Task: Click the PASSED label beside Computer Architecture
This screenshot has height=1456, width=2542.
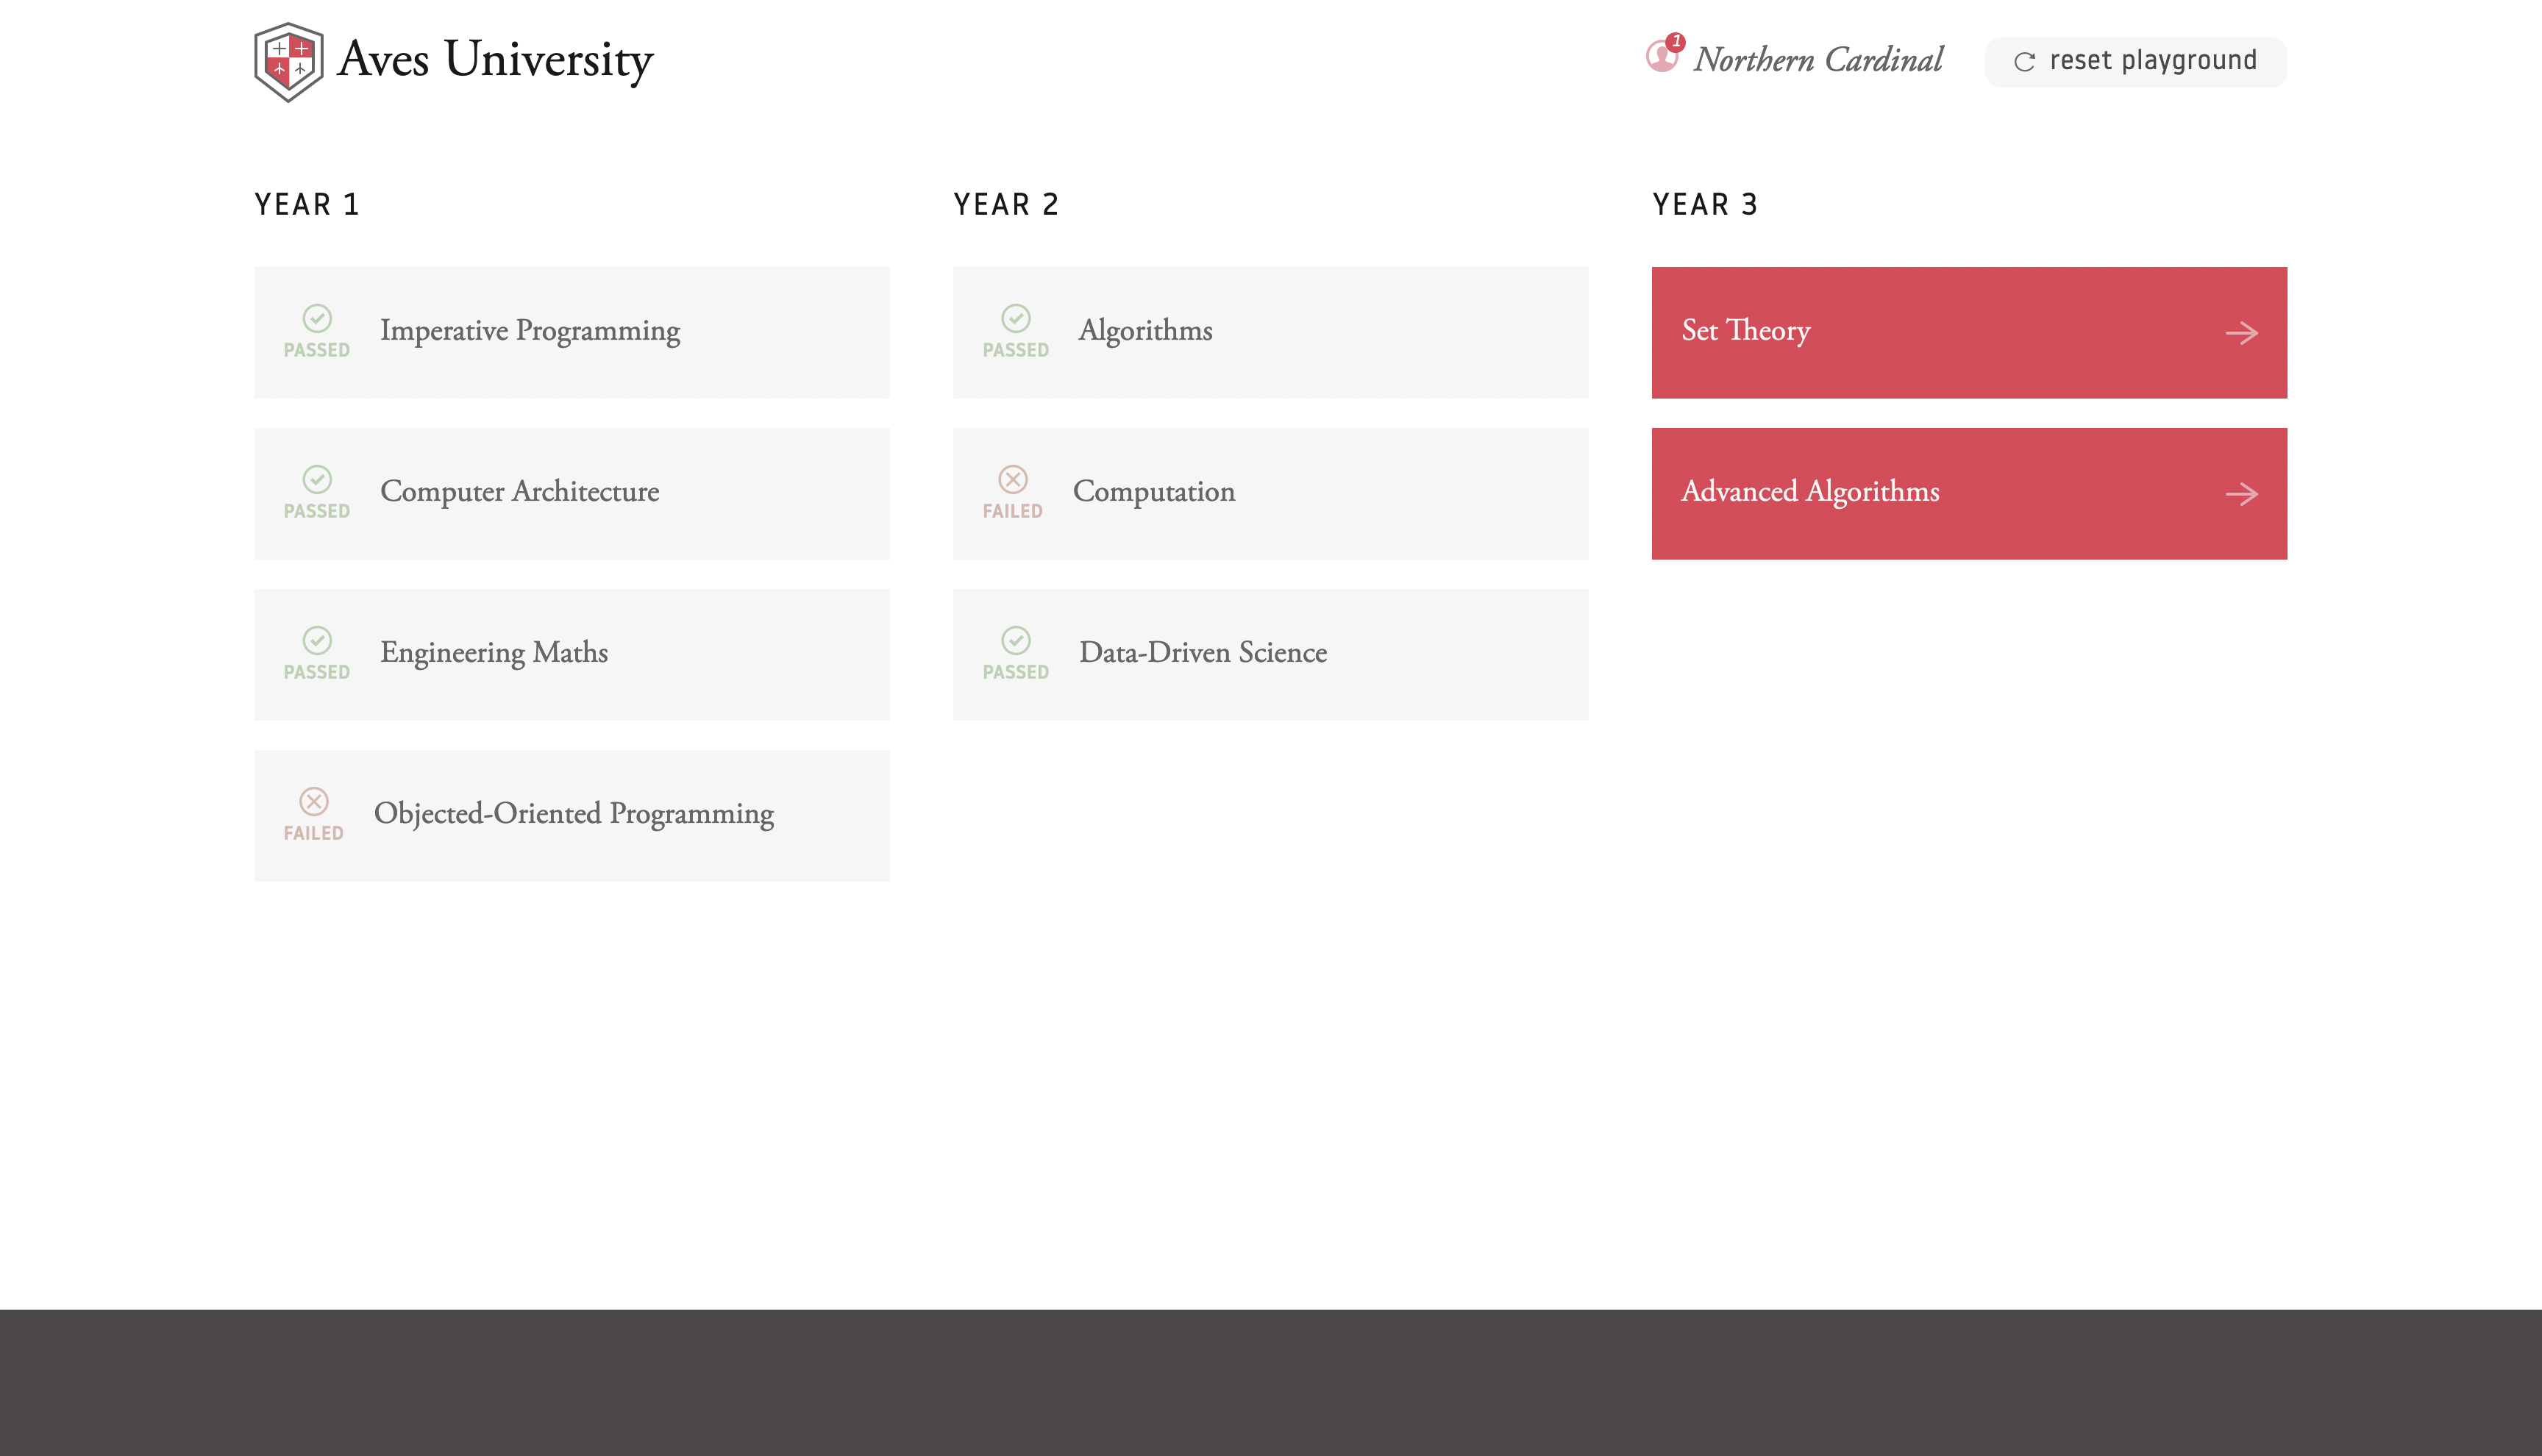Action: 317,511
